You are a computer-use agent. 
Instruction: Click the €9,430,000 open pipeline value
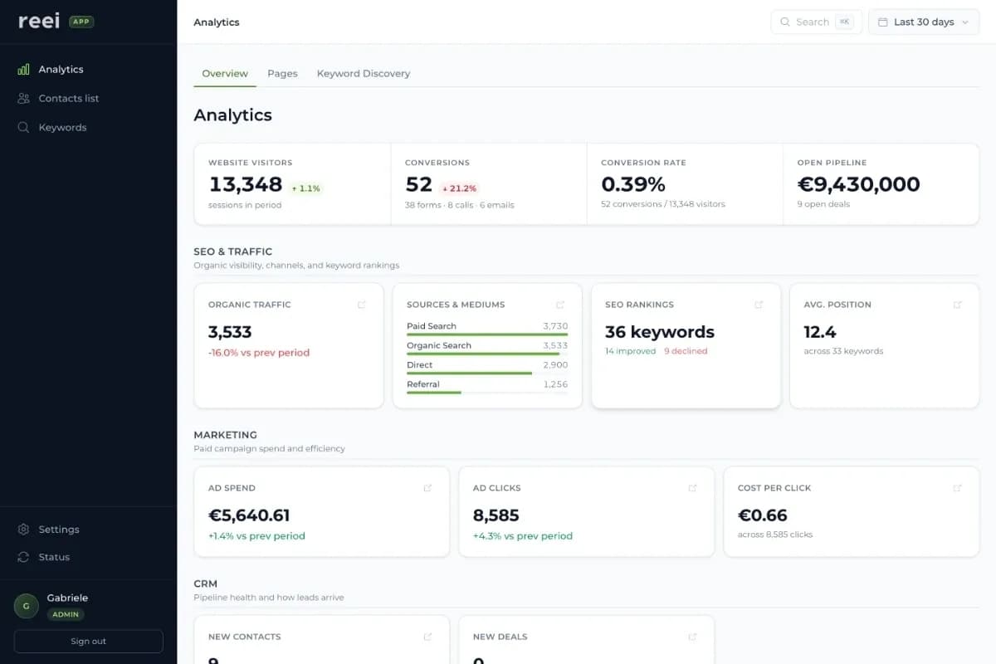click(x=859, y=184)
